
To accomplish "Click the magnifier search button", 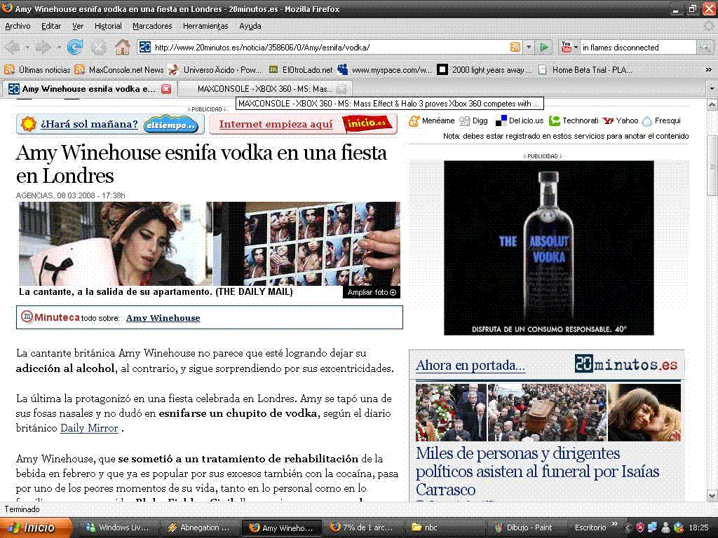I will 704,47.
